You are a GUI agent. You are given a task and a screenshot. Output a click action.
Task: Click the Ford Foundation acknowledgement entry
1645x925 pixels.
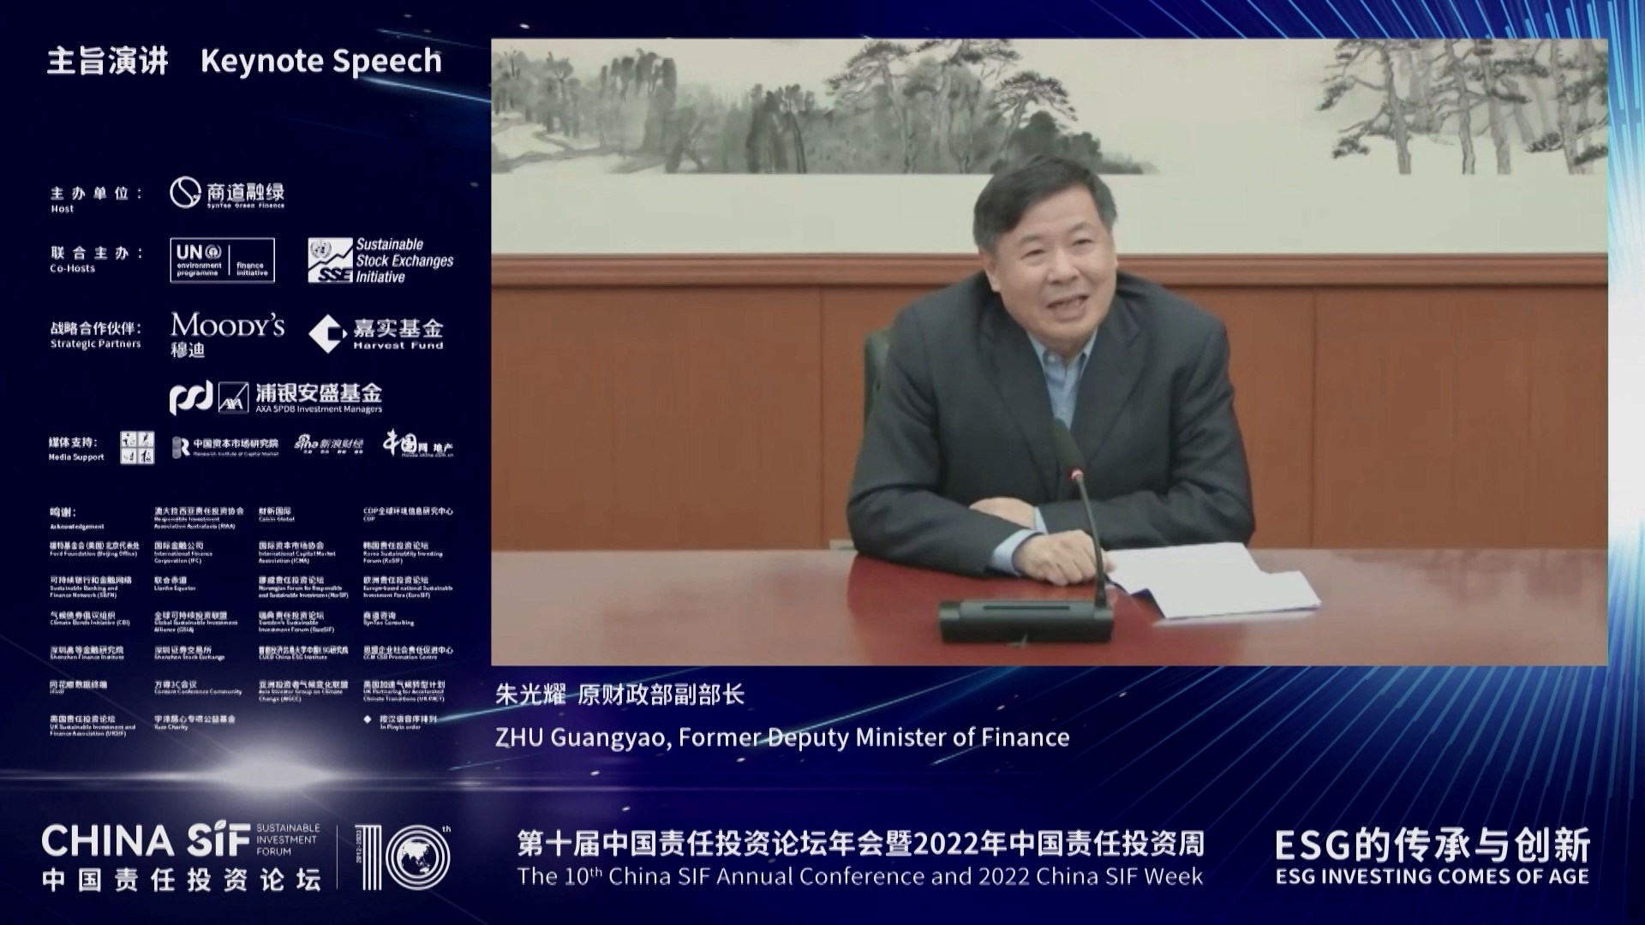point(94,549)
